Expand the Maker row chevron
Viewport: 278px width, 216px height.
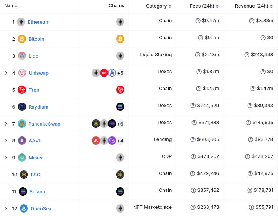pos(6,158)
